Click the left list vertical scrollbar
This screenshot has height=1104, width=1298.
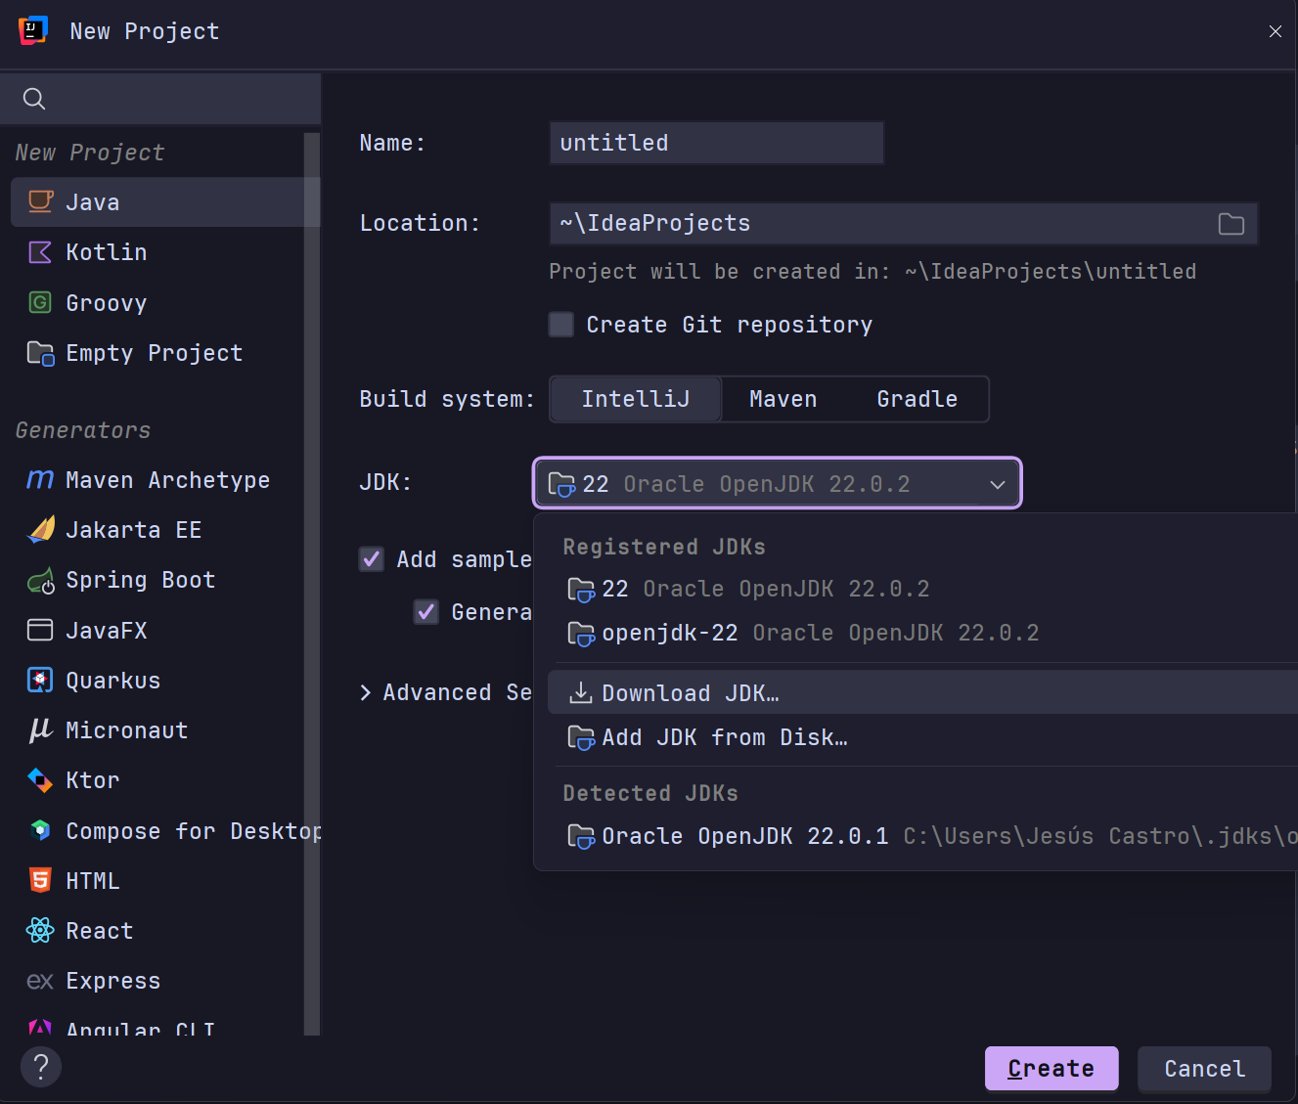tap(312, 583)
